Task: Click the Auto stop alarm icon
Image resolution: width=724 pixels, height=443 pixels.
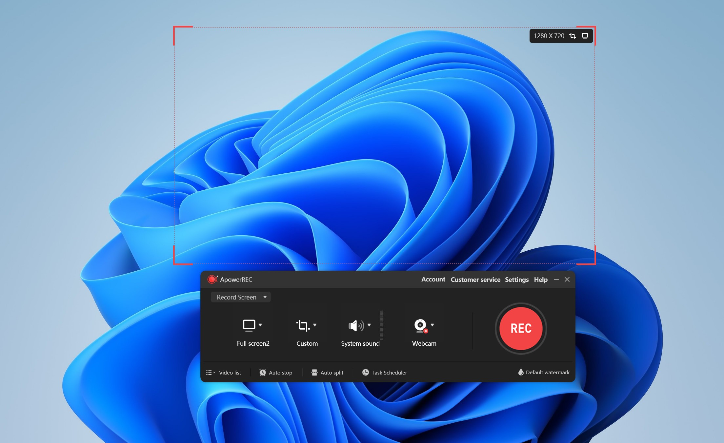Action: 263,372
